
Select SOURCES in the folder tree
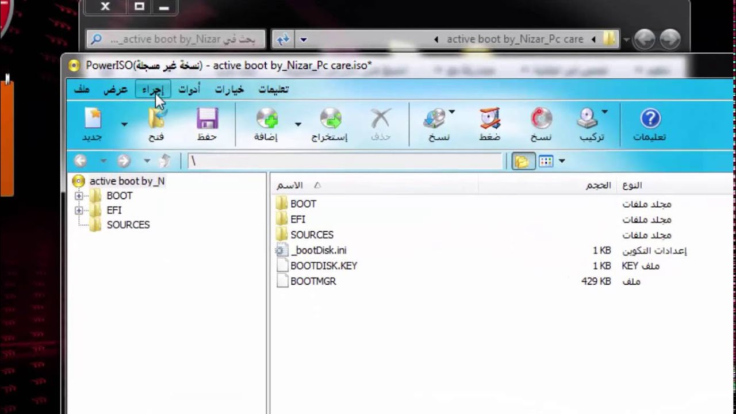point(128,225)
